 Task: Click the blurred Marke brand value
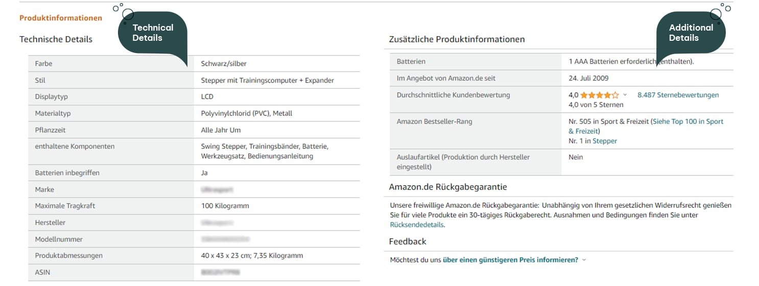[x=217, y=190]
